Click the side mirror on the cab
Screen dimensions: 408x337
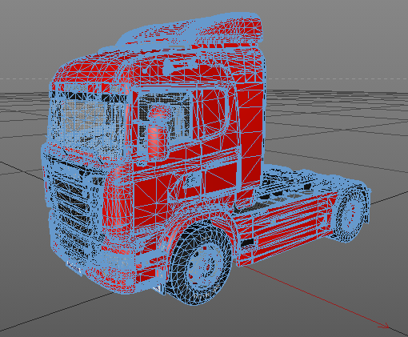pyautogui.click(x=158, y=132)
